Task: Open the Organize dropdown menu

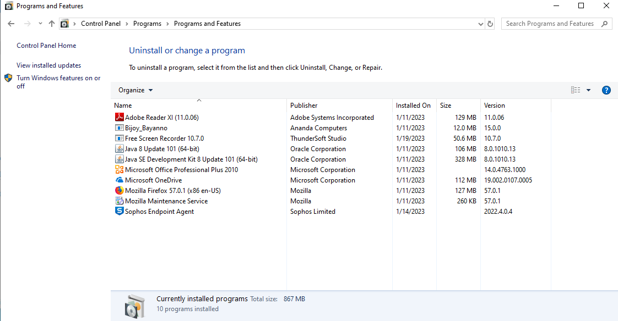Action: click(x=135, y=90)
